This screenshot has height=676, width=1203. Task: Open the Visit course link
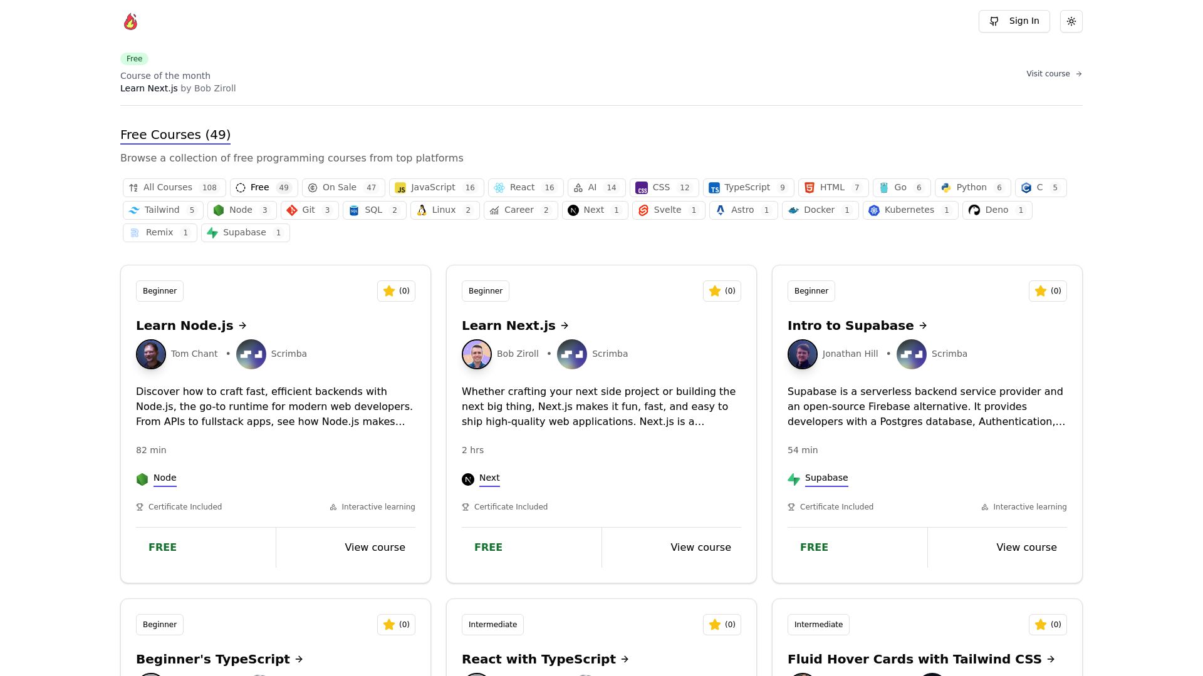[1055, 74]
